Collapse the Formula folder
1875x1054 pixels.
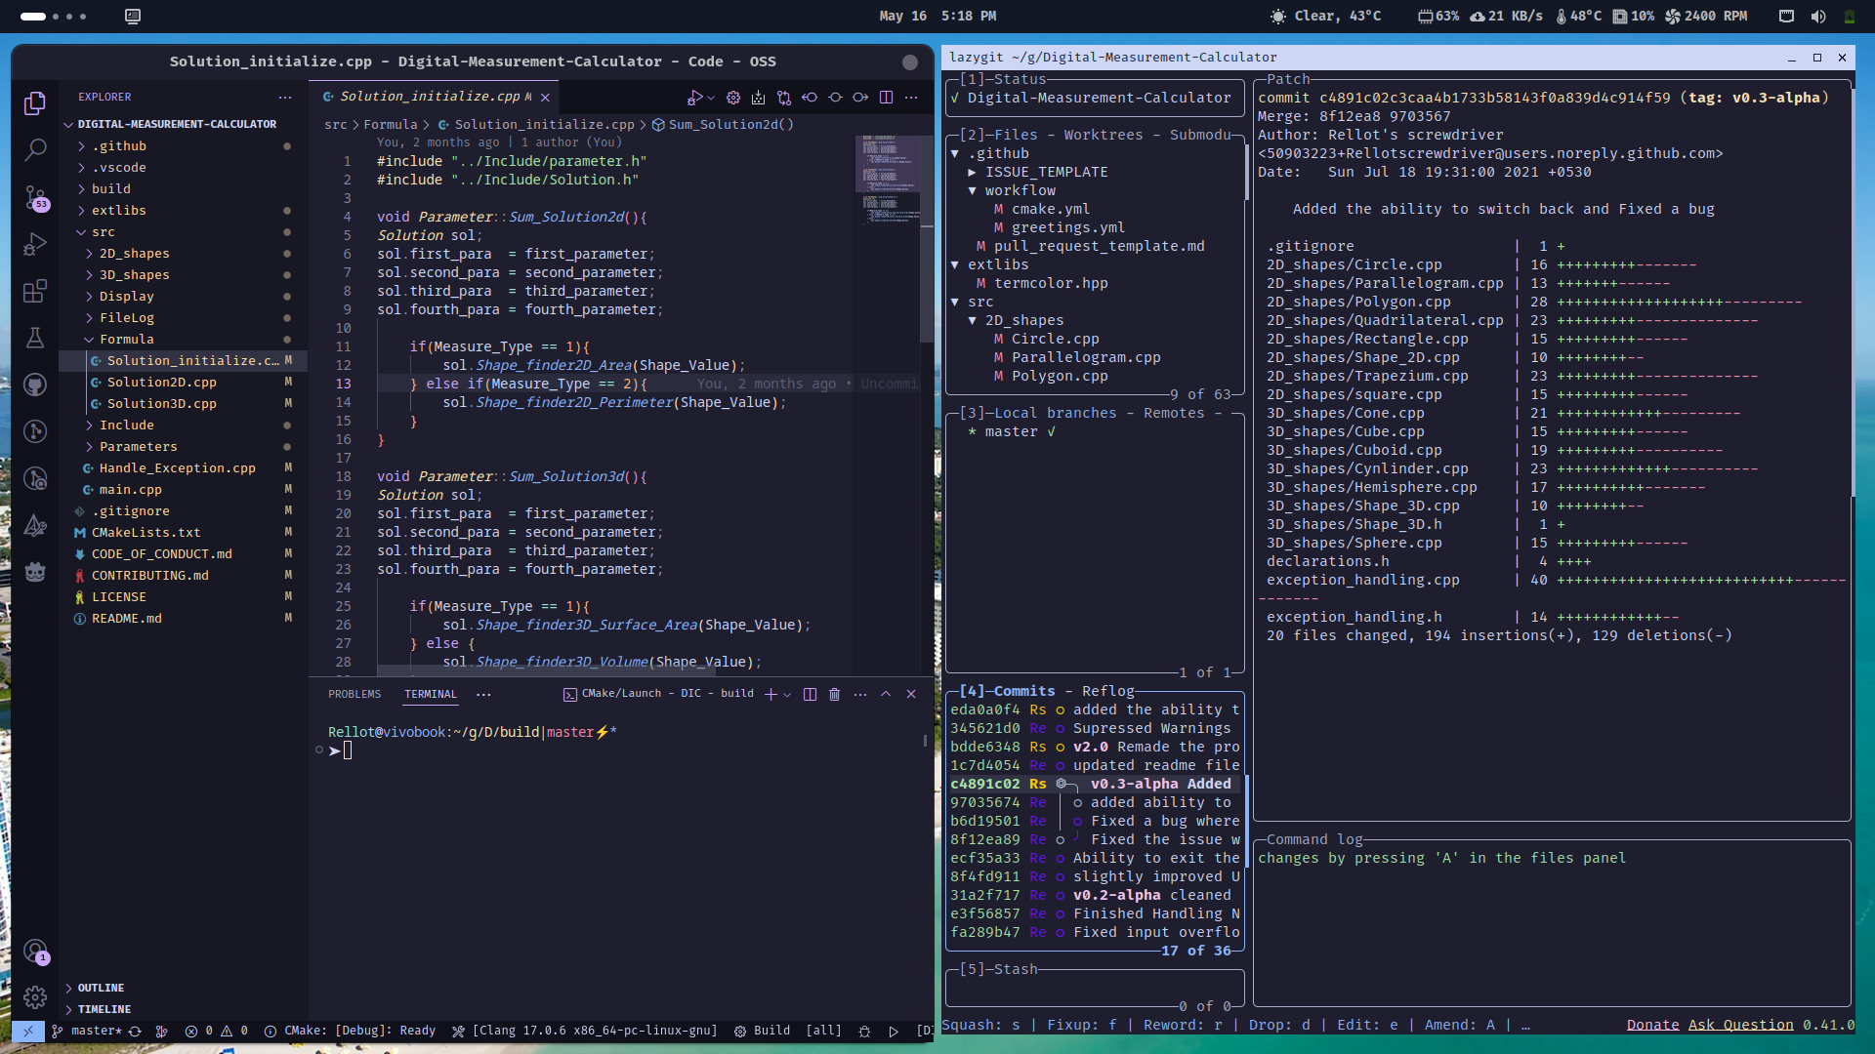coord(126,339)
